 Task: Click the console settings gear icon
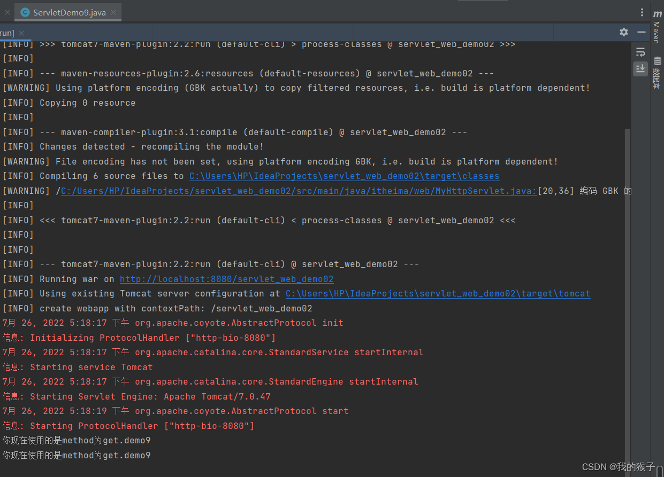pos(624,32)
